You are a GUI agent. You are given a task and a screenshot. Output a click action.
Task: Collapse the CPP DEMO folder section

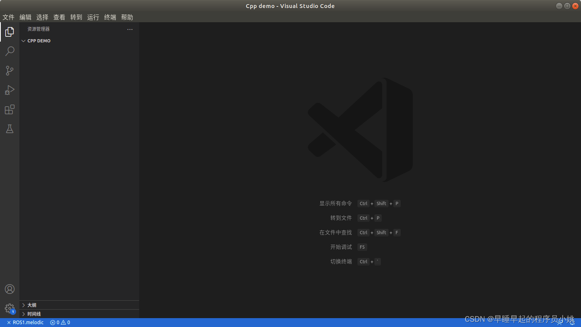pos(79,41)
